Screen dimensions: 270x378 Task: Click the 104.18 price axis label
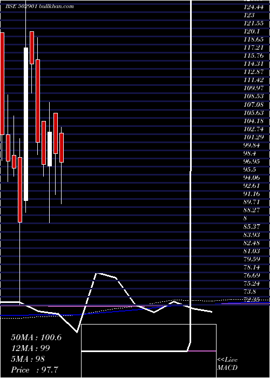[253, 121]
